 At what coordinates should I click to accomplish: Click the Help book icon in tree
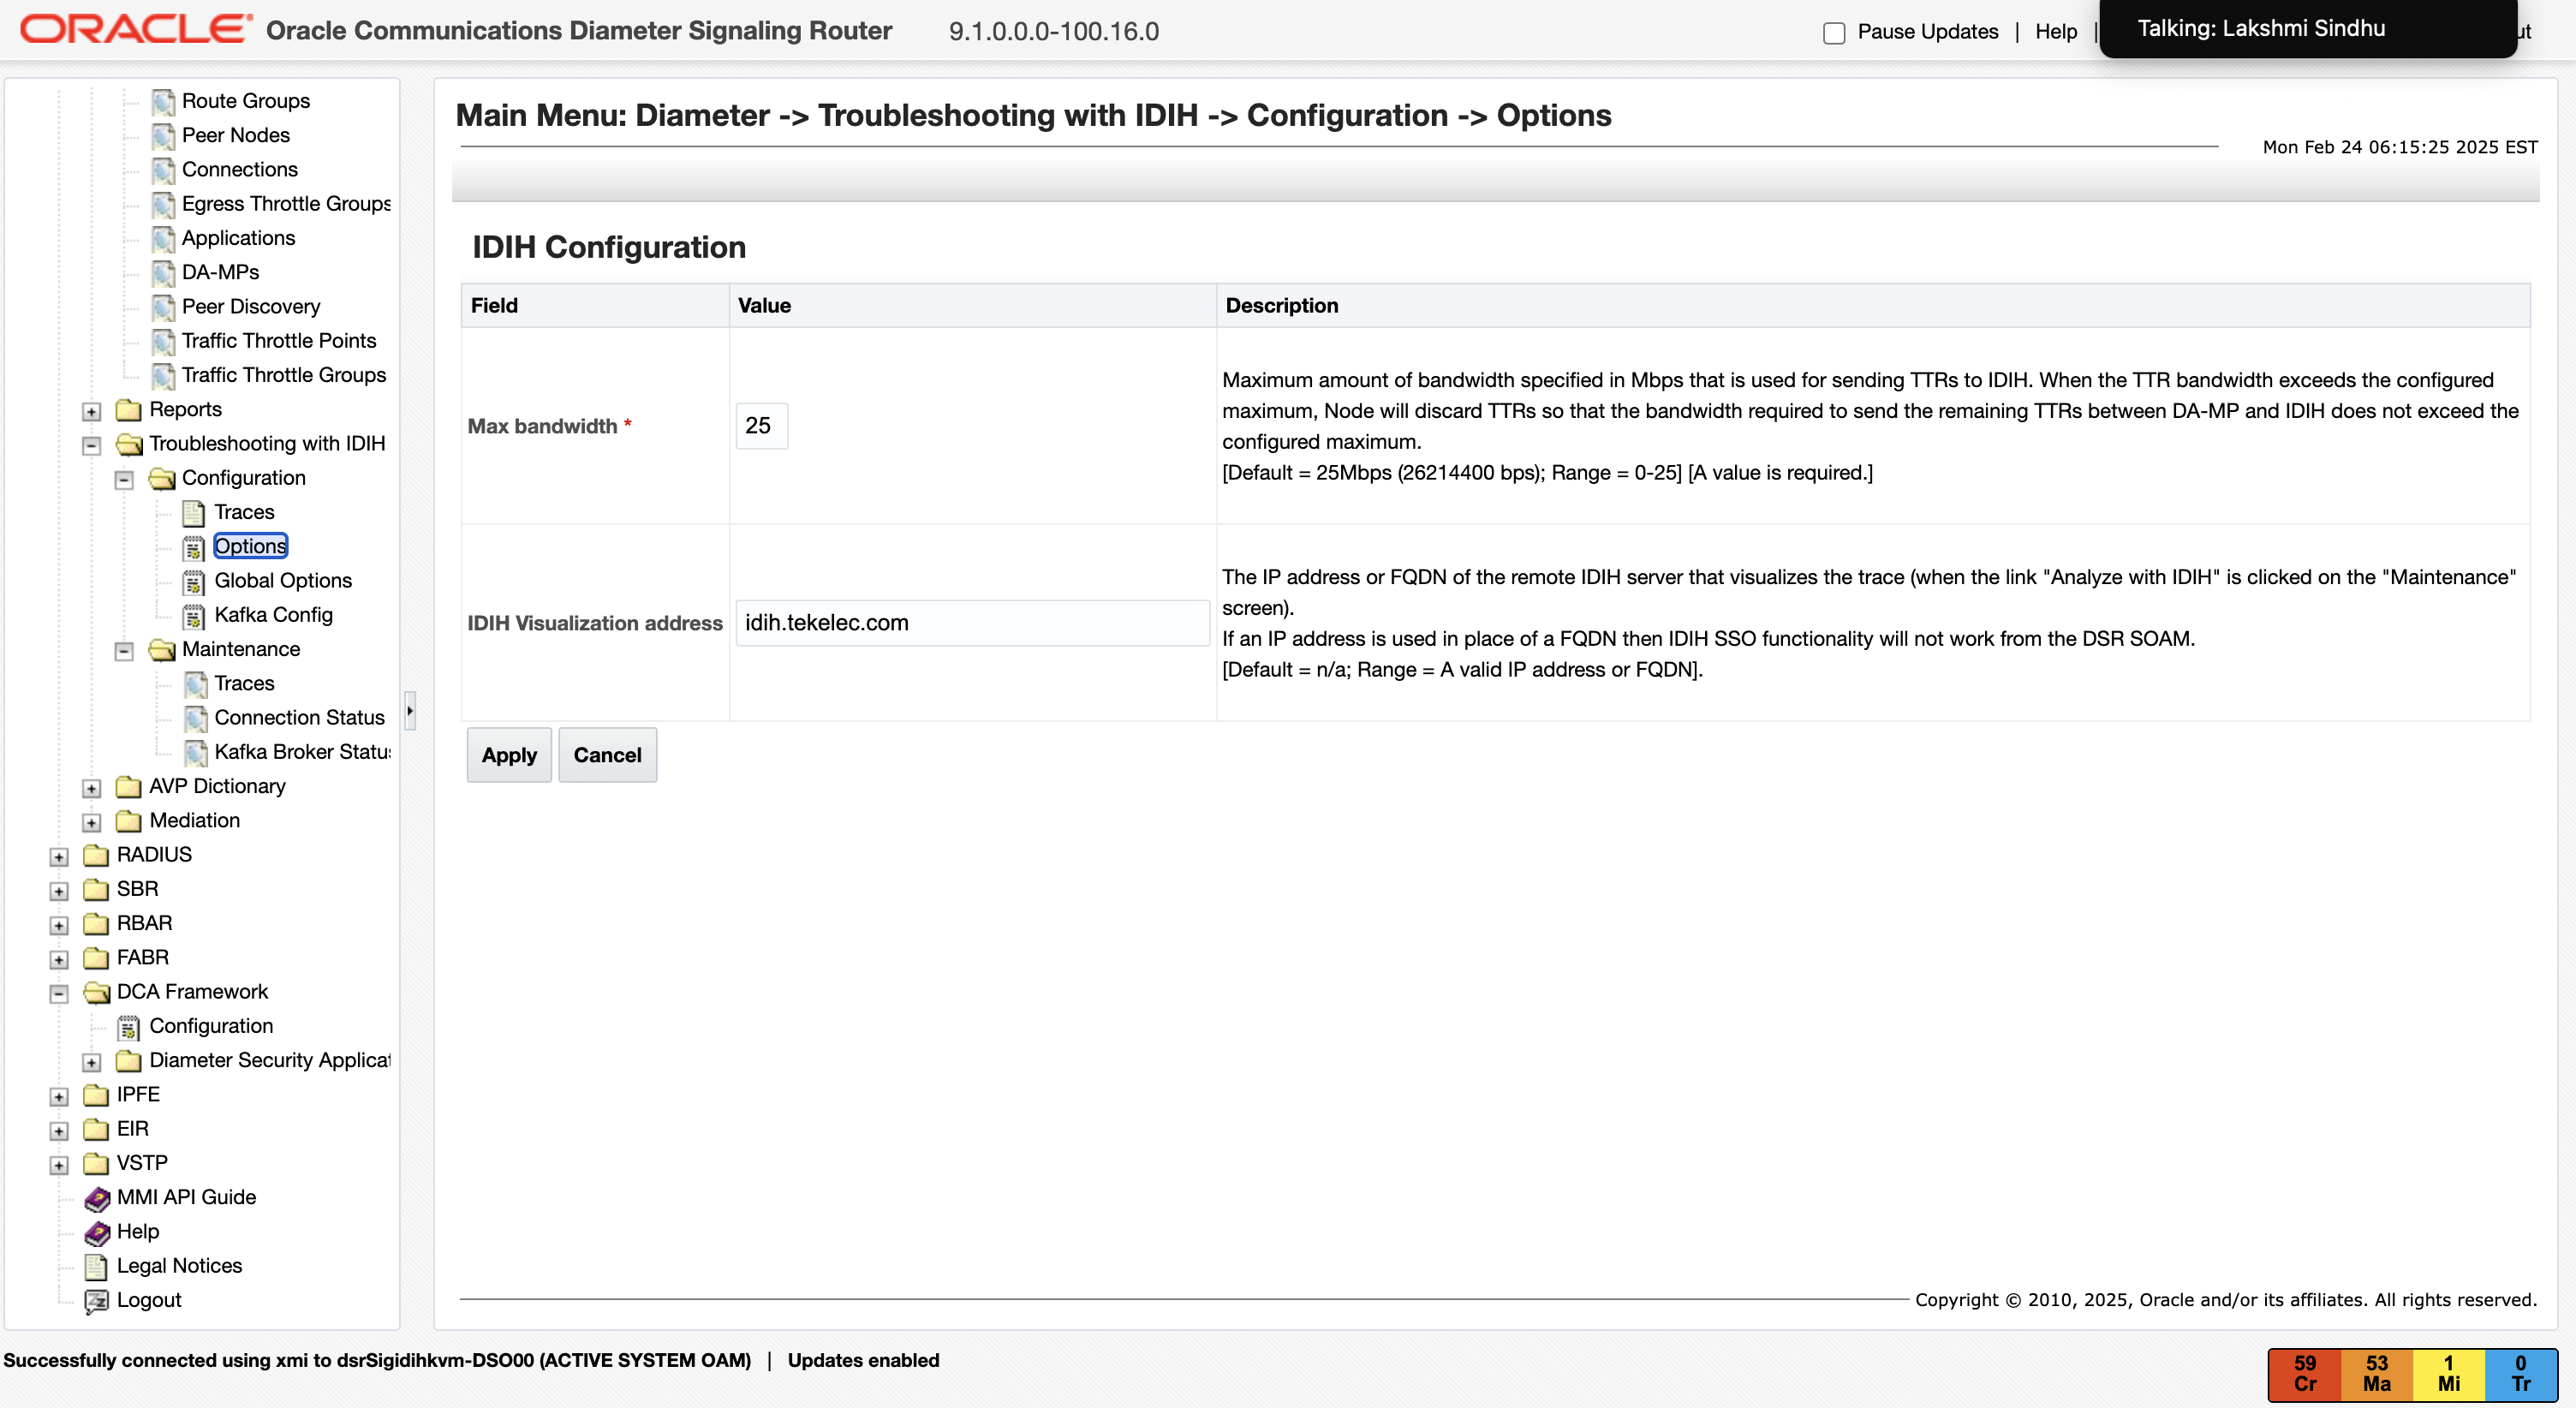(x=97, y=1232)
